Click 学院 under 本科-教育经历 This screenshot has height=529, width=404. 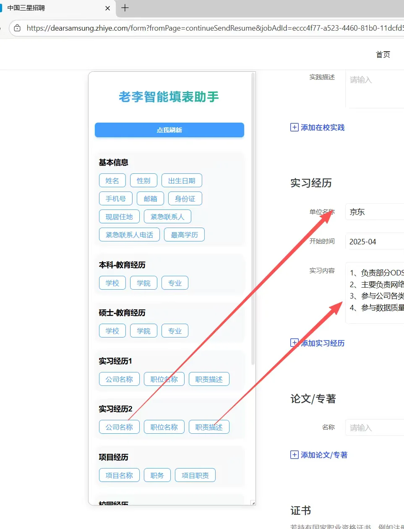click(143, 283)
